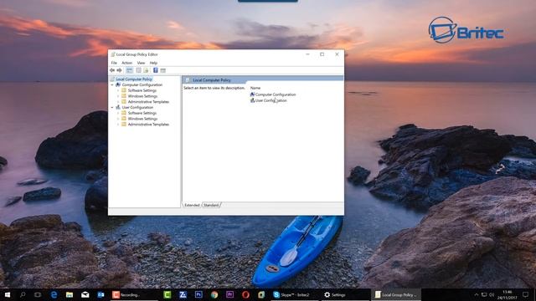The image size is (536, 301).
Task: Select User Configuration in the tree
Action: pyautogui.click(x=137, y=107)
